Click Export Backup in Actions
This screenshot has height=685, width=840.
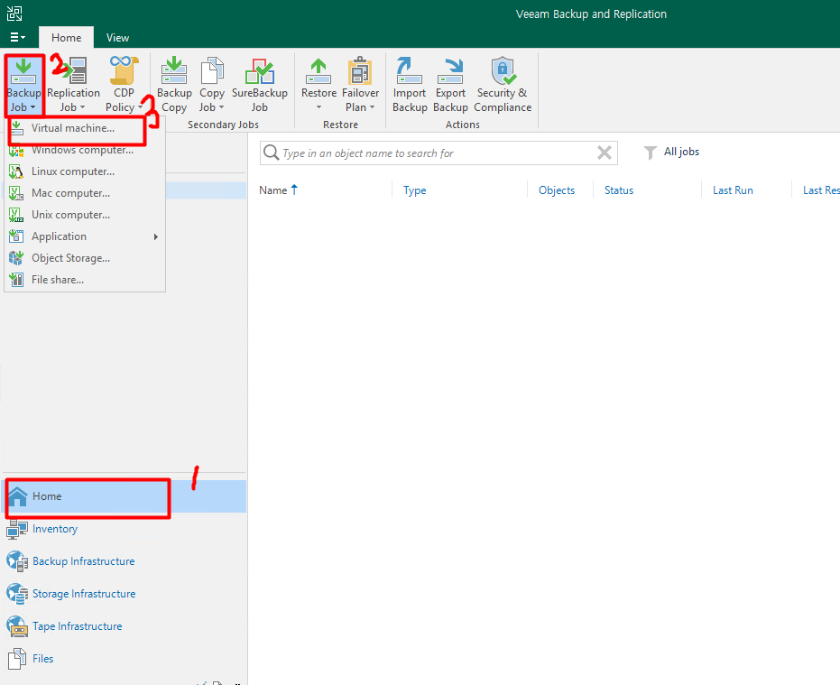point(450,85)
